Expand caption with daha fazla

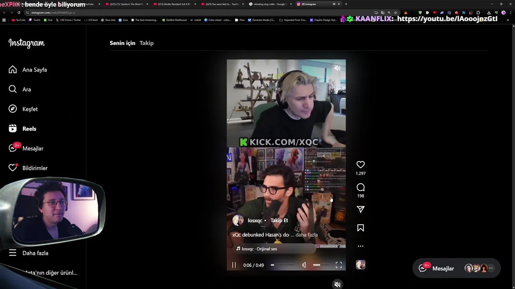pos(307,235)
